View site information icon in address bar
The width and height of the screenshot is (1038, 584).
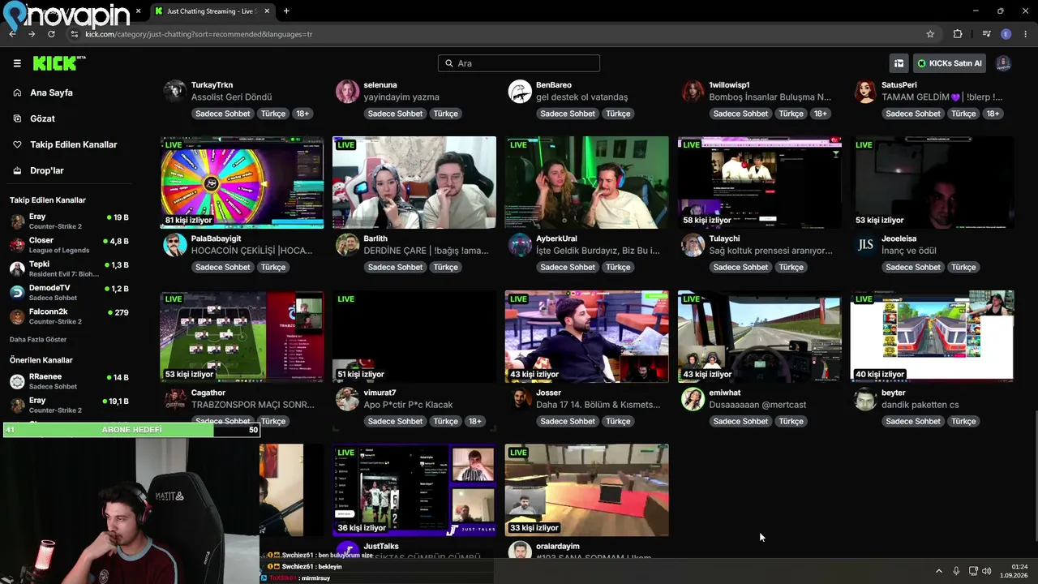(x=74, y=34)
